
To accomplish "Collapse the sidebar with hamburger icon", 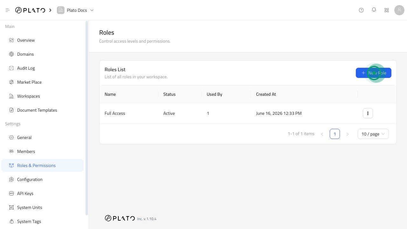I will click(8, 10).
